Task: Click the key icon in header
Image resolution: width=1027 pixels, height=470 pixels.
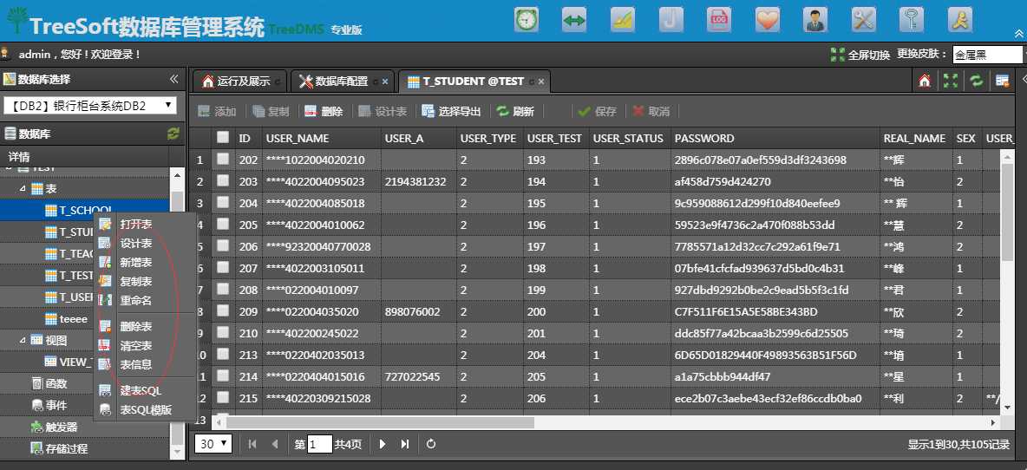Action: (x=912, y=20)
